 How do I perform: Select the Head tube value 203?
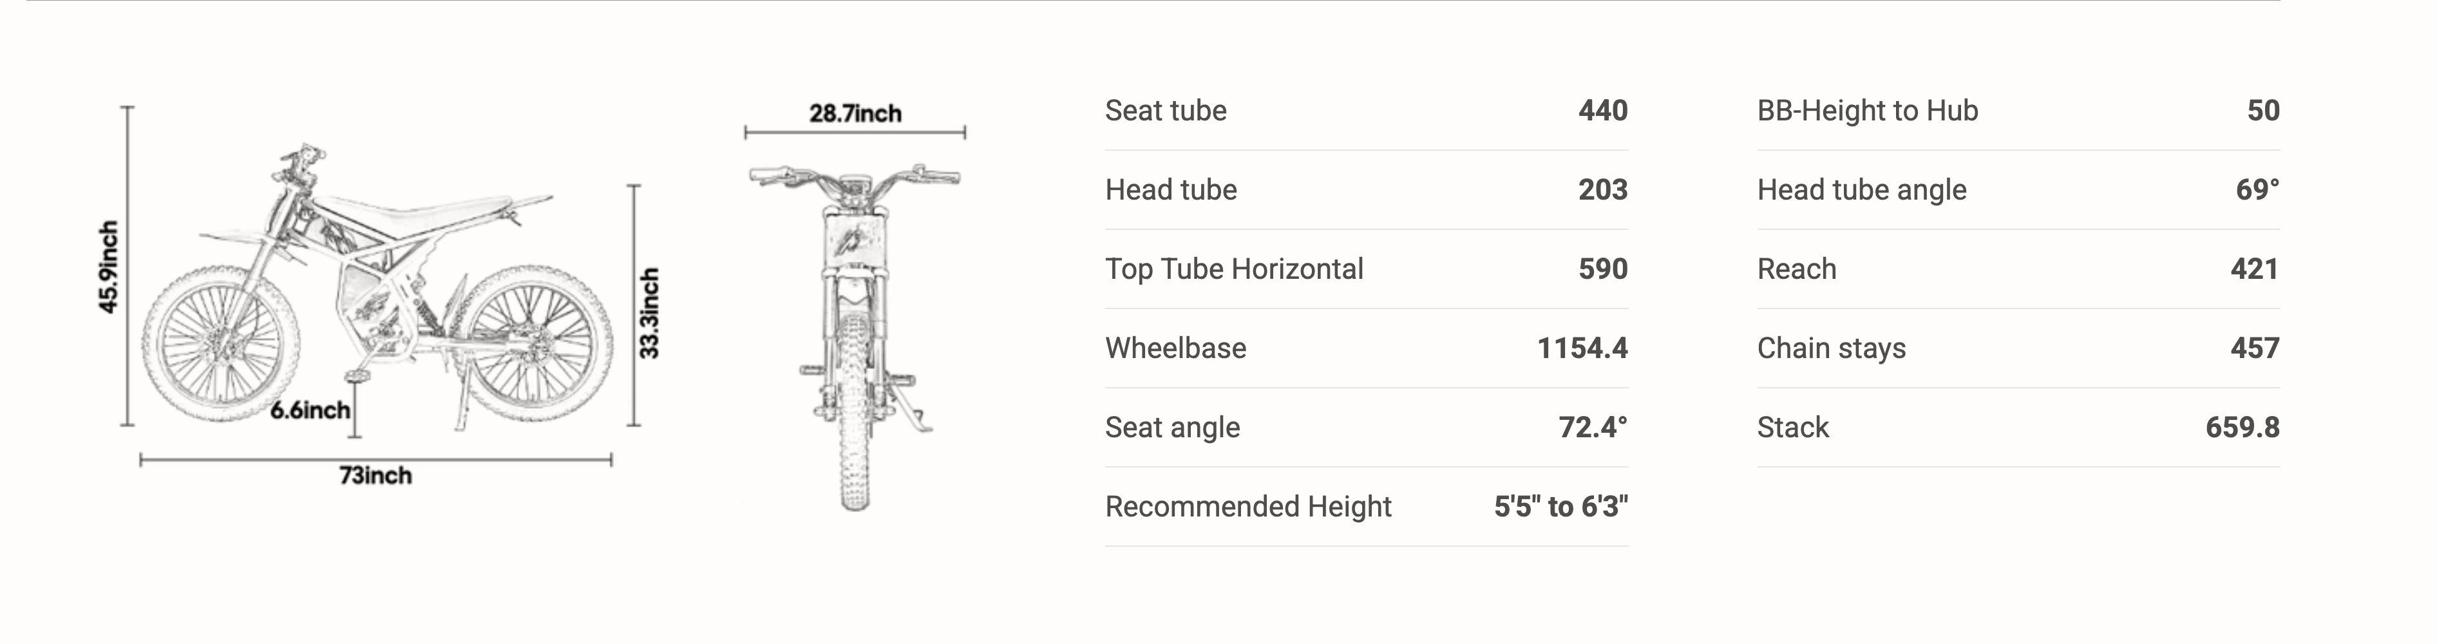pos(1602,190)
